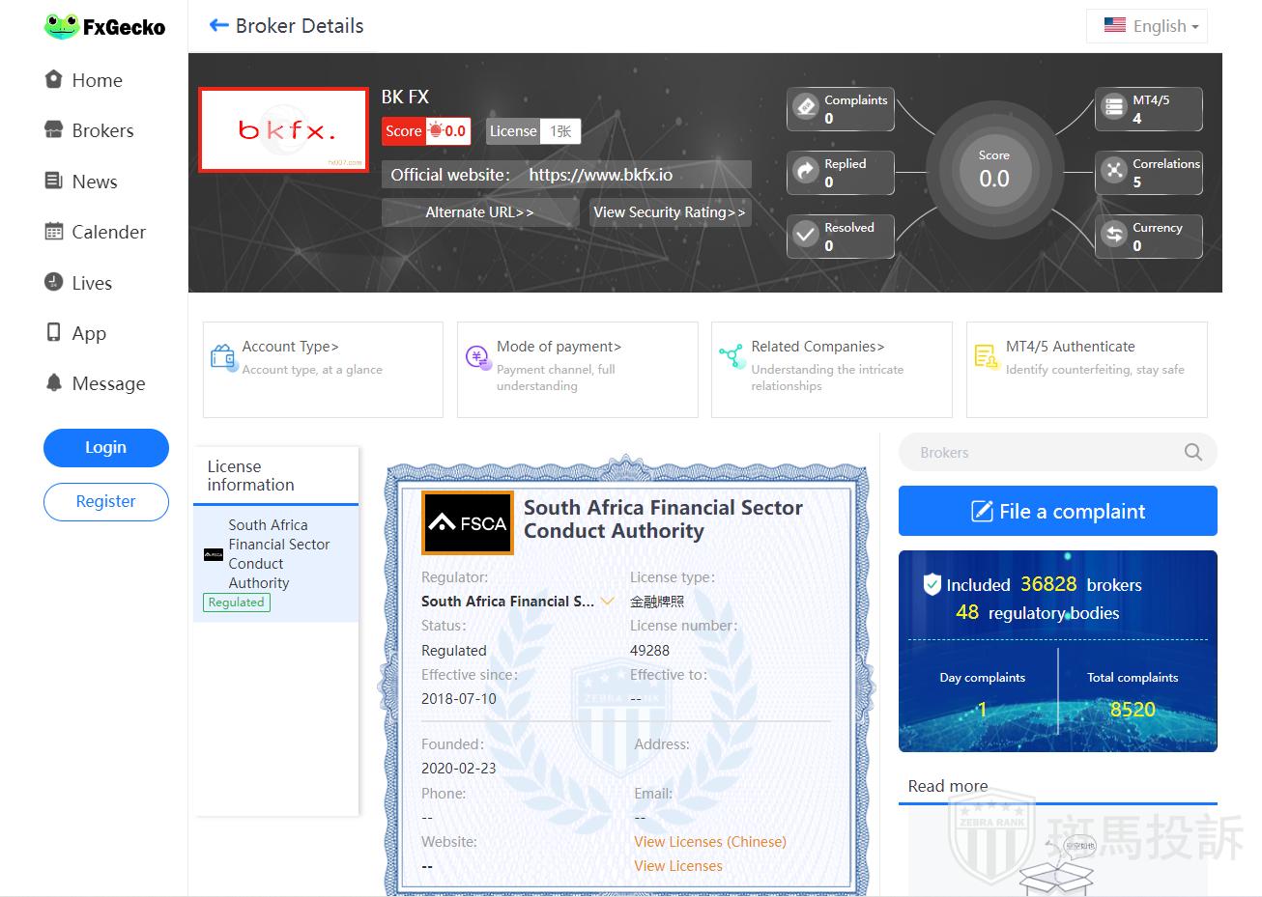Click the Currency exchange icon
This screenshot has width=1262, height=897.
(x=1114, y=235)
